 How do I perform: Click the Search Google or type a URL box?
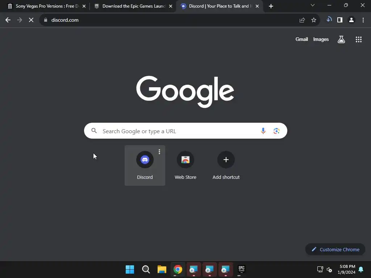pos(185,131)
